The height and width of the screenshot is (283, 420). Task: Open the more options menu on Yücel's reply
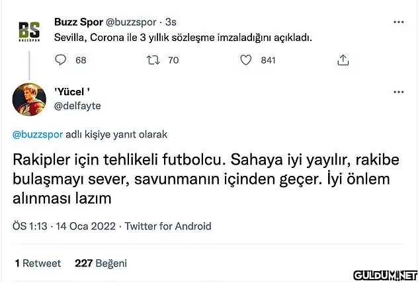pos(398,92)
